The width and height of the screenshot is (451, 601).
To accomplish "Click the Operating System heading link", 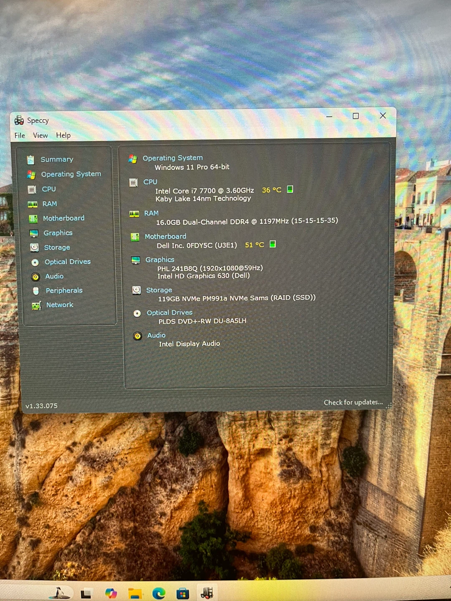I will (x=172, y=158).
